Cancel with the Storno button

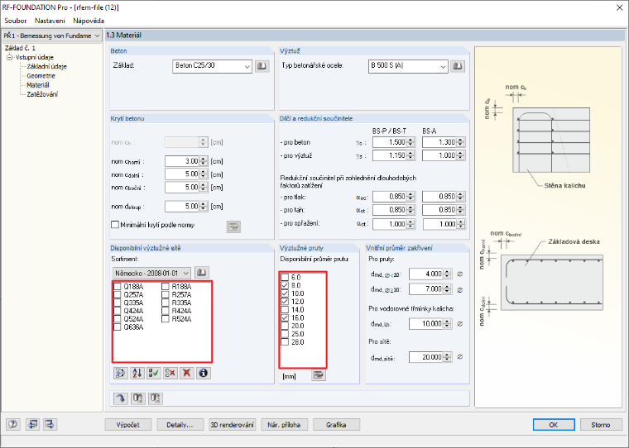tap(601, 425)
